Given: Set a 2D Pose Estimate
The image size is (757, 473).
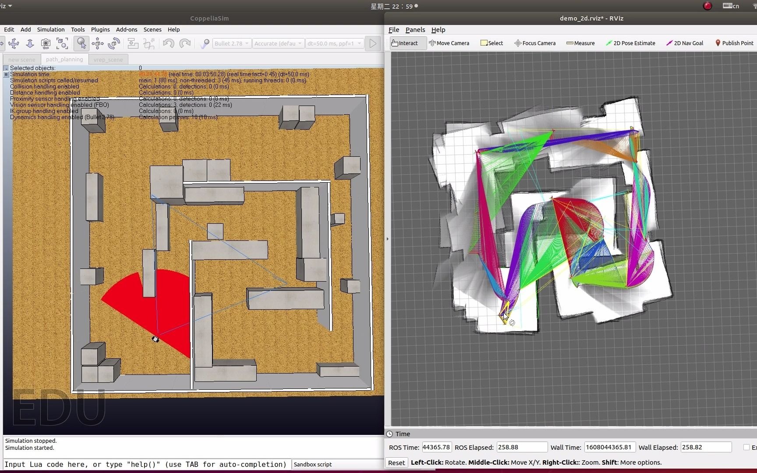Looking at the screenshot, I should click(x=631, y=43).
